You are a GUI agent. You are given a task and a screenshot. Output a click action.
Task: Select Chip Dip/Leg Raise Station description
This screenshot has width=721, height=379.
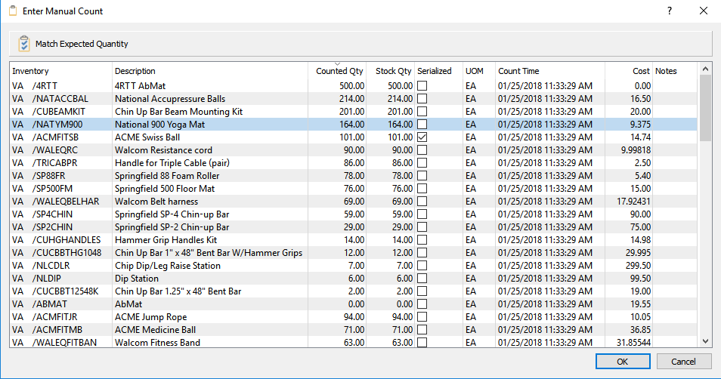point(168,266)
